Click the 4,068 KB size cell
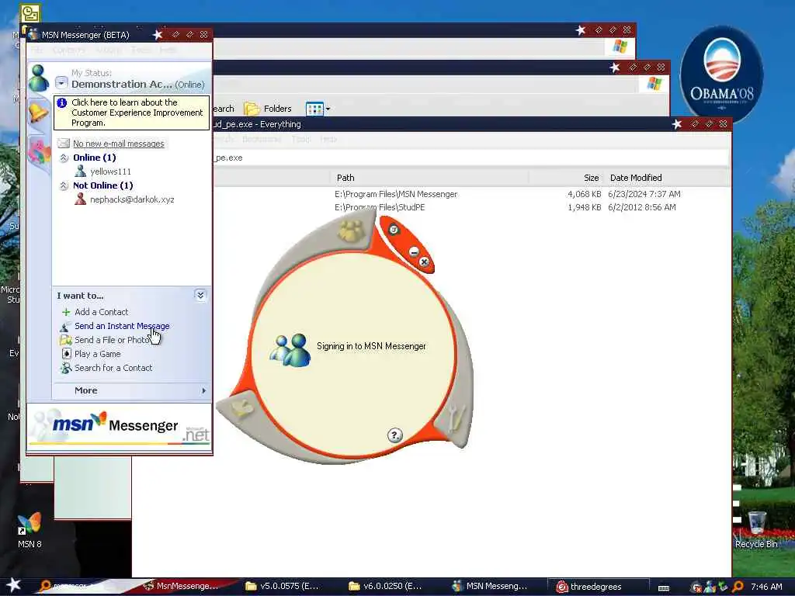Screen dimensions: 795x596 [x=584, y=194]
